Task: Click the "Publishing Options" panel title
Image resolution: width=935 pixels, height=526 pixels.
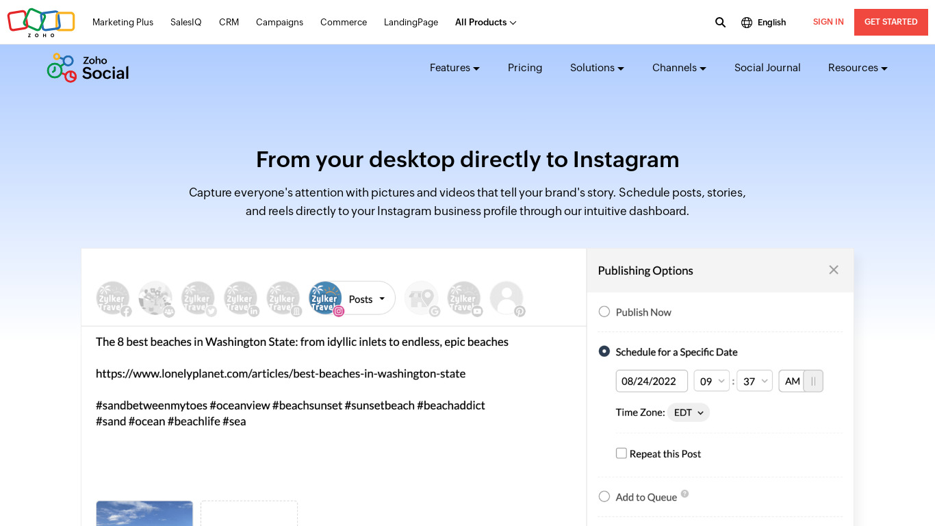Action: click(x=645, y=271)
